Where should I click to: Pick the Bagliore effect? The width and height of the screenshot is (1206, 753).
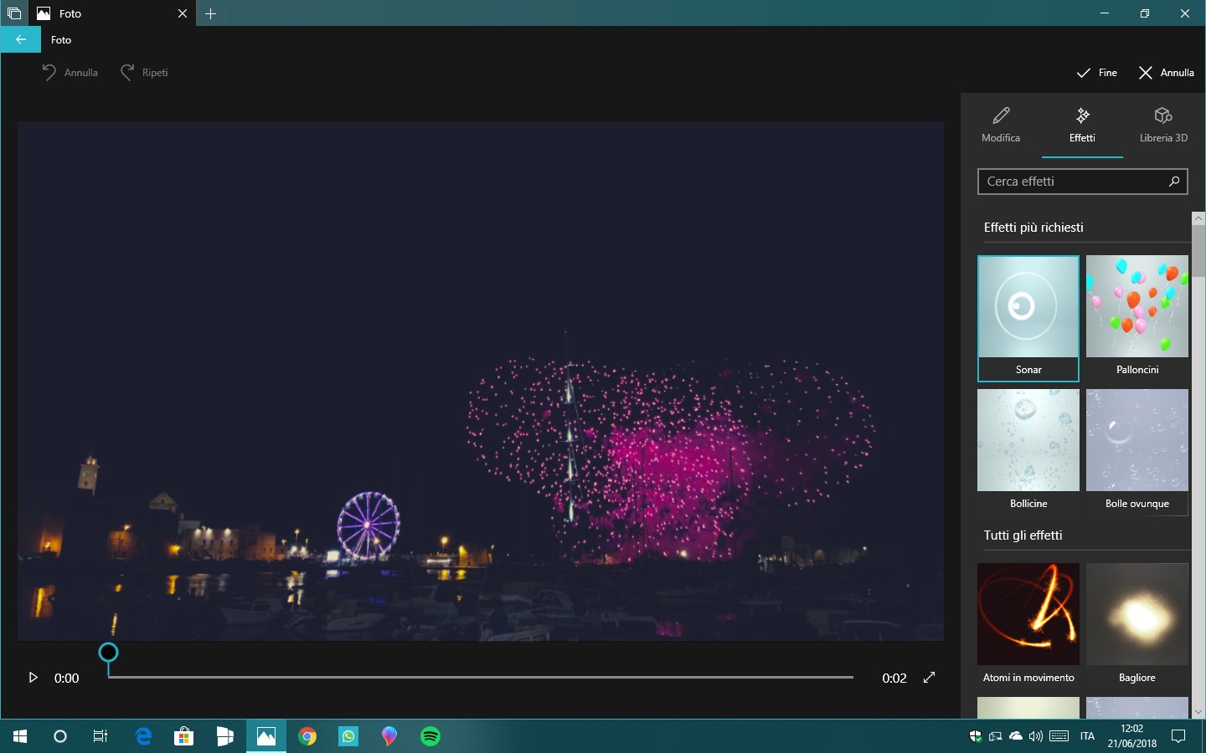(1137, 626)
